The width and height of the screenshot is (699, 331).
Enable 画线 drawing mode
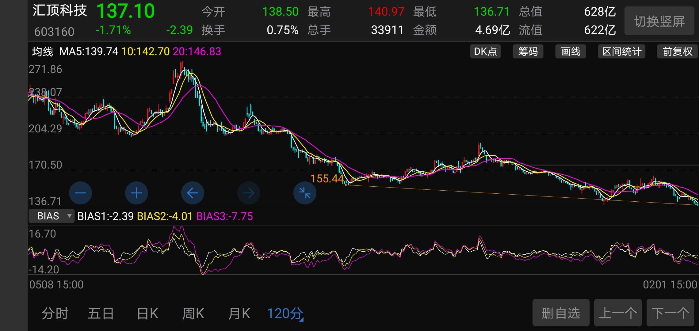[x=571, y=51]
